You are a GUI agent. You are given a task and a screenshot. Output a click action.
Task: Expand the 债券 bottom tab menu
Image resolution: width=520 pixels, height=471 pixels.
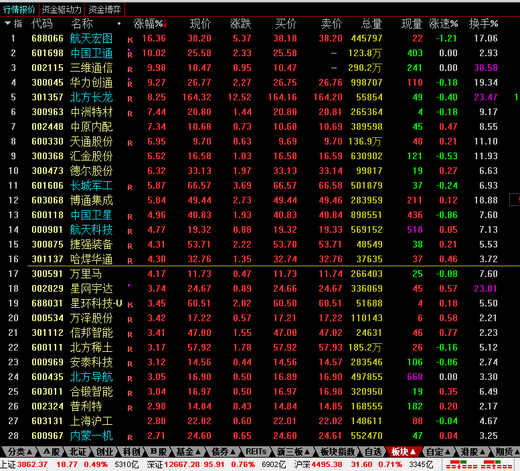pyautogui.click(x=233, y=452)
